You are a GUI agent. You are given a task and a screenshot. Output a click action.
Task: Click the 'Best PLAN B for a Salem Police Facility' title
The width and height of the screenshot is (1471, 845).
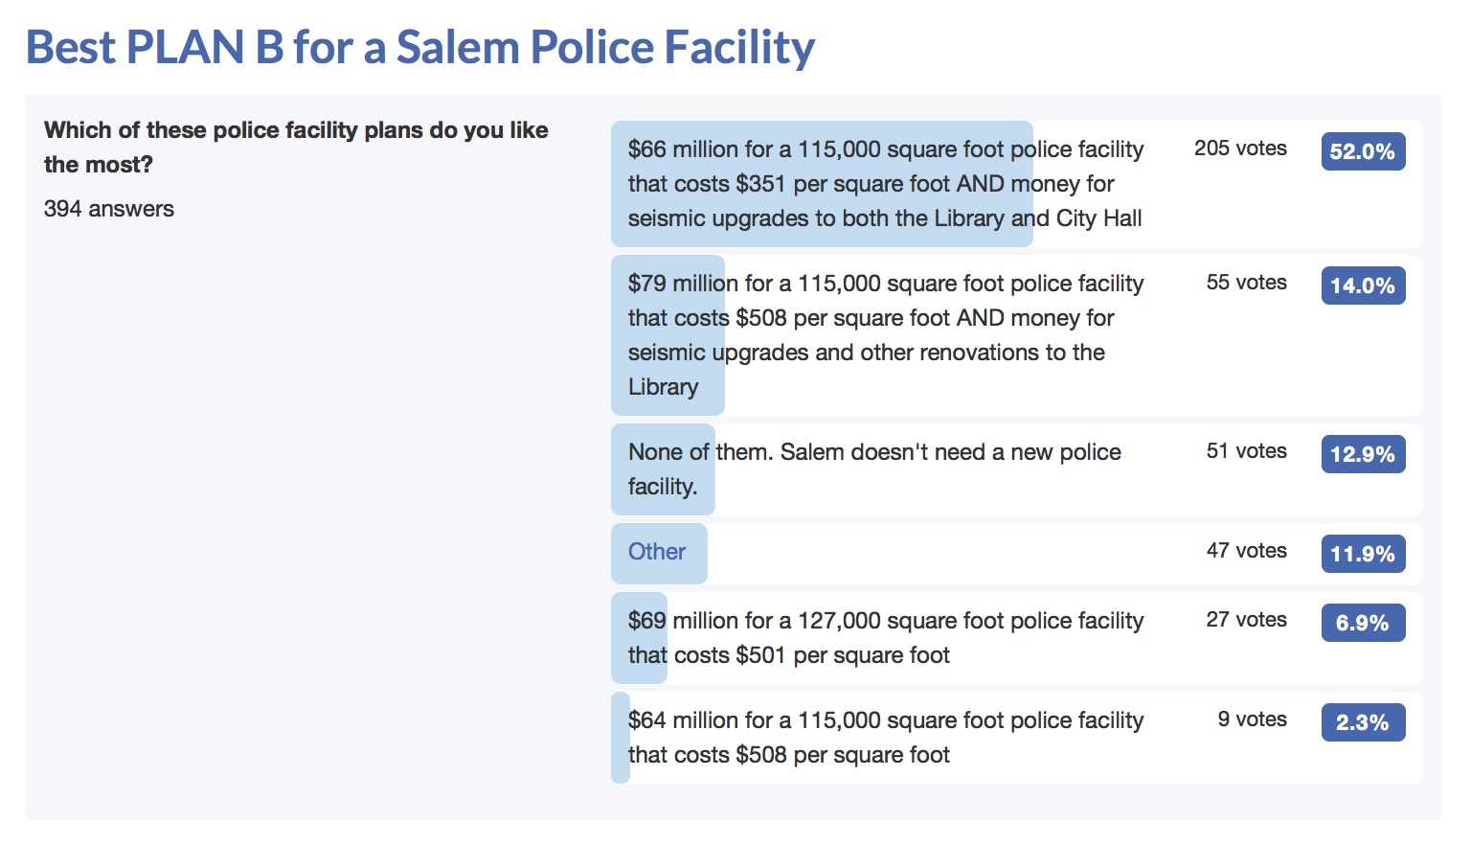(419, 47)
